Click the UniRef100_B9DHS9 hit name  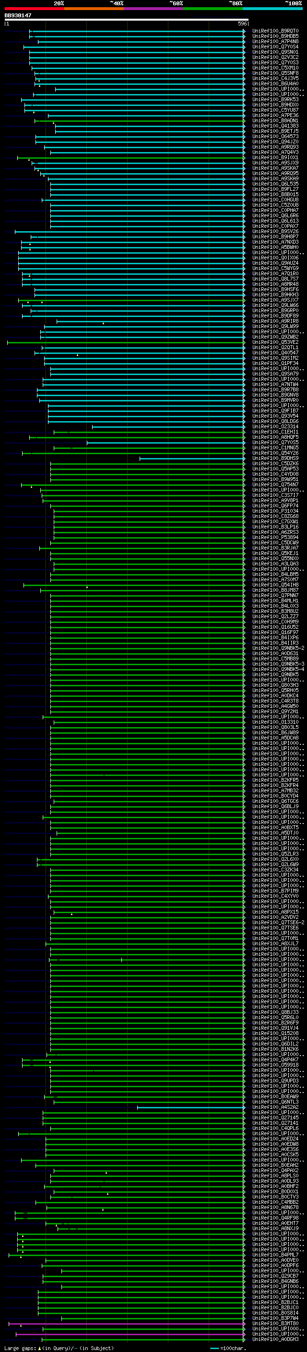click(x=275, y=458)
